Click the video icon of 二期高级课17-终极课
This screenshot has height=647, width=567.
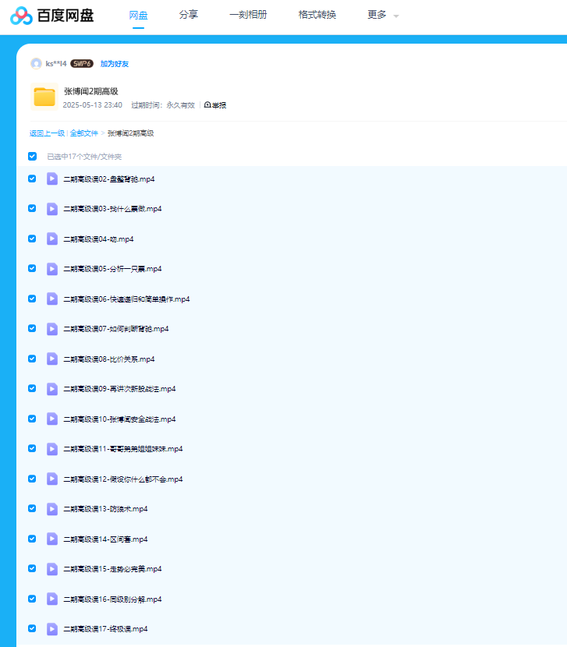[52, 629]
